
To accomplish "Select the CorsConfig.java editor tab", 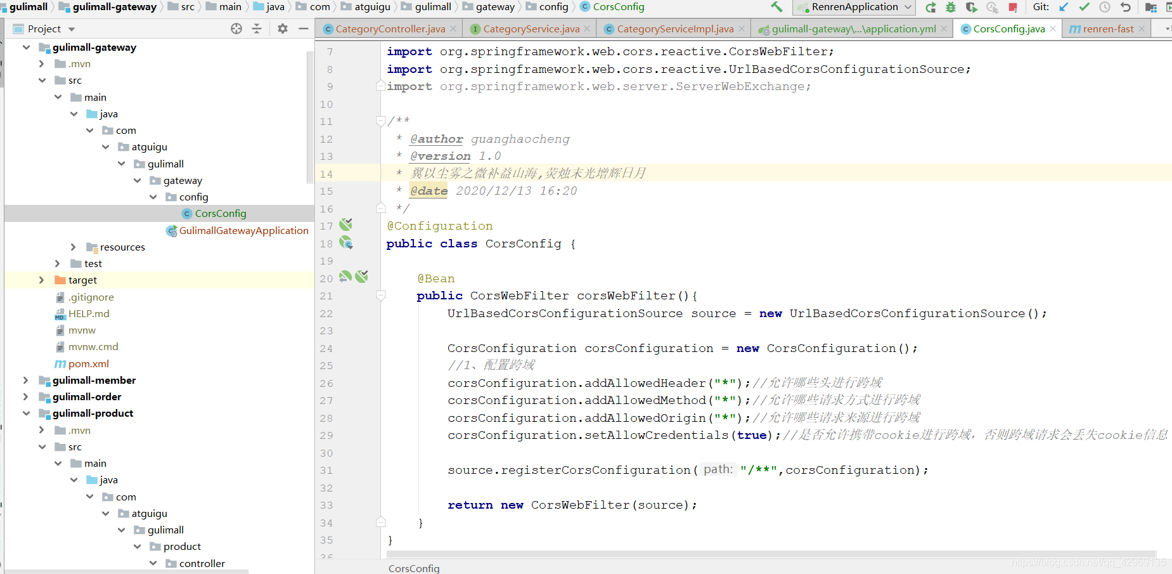I will (x=1008, y=29).
